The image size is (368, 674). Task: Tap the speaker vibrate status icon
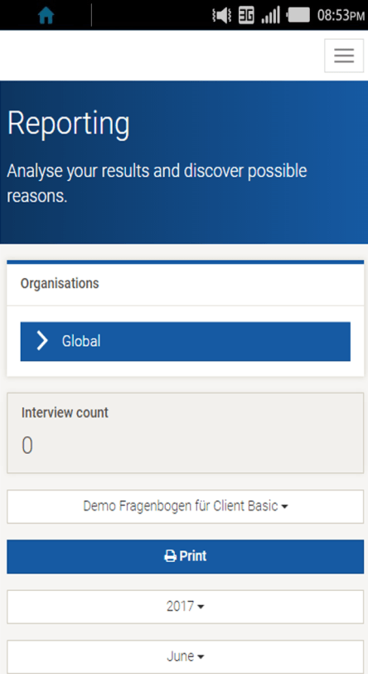pos(222,16)
